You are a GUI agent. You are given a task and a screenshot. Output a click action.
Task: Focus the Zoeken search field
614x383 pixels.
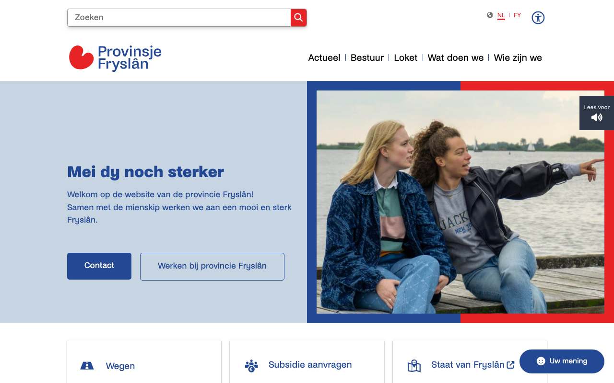(179, 18)
